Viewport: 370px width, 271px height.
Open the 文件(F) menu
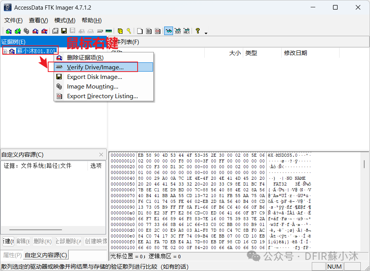13,20
